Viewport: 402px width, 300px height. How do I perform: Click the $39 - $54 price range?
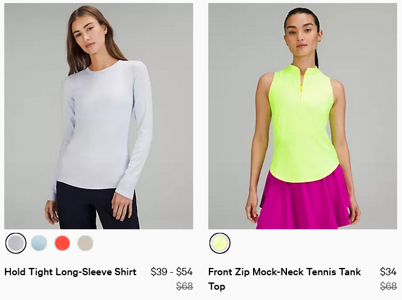pos(172,272)
